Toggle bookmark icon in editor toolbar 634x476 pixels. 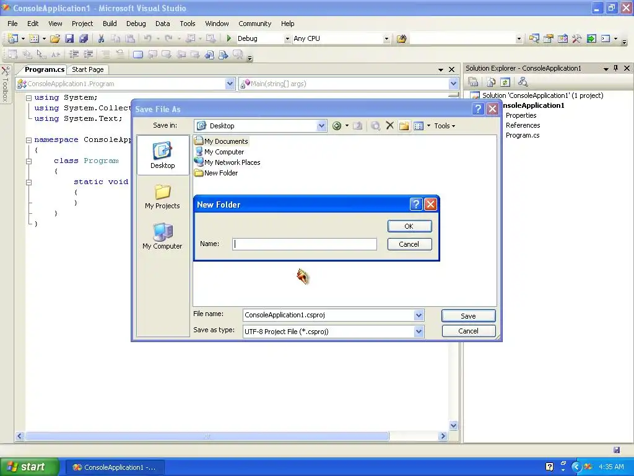138,55
